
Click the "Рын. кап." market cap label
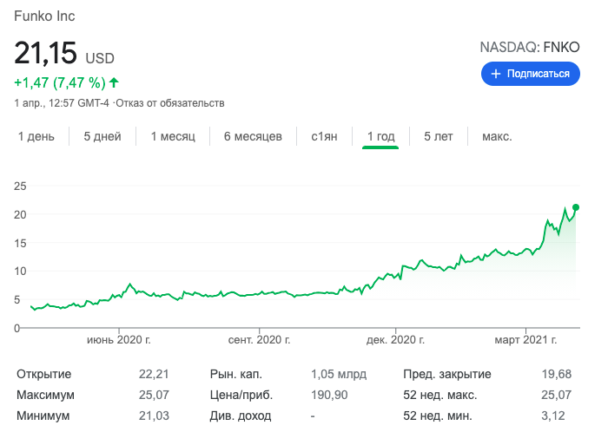point(235,375)
